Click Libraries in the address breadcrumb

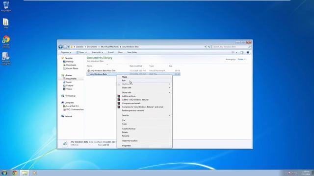(x=79, y=47)
